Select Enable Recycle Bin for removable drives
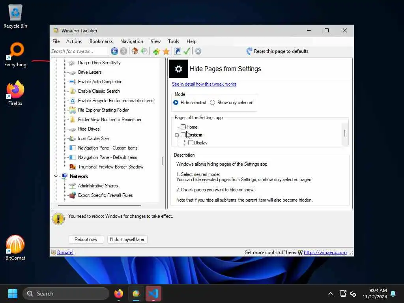The width and height of the screenshot is (404, 303). tap(116, 101)
